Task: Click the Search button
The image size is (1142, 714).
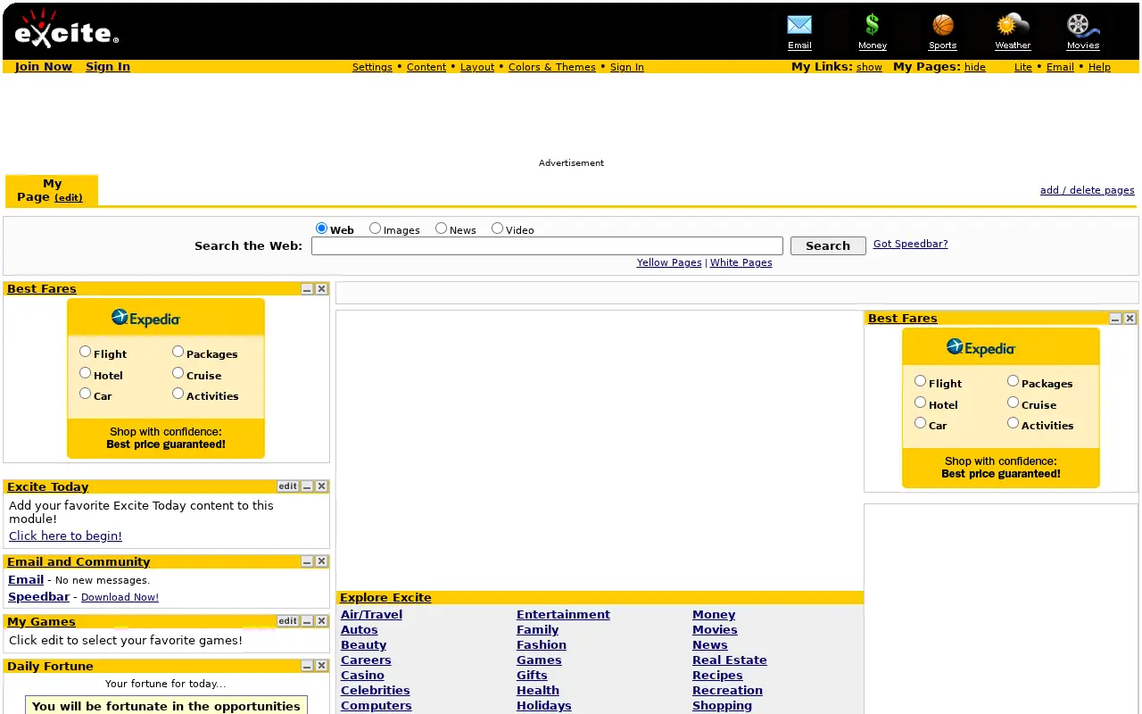Action: pos(828,246)
